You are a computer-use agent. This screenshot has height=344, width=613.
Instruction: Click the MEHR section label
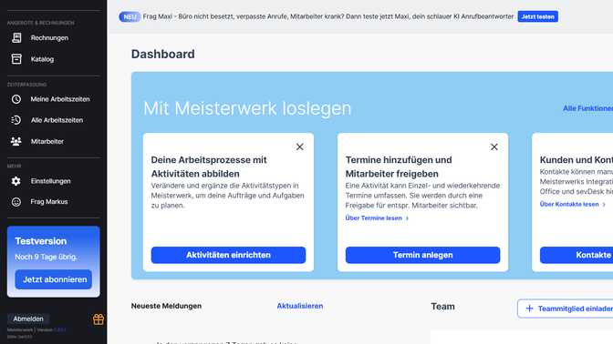14,167
